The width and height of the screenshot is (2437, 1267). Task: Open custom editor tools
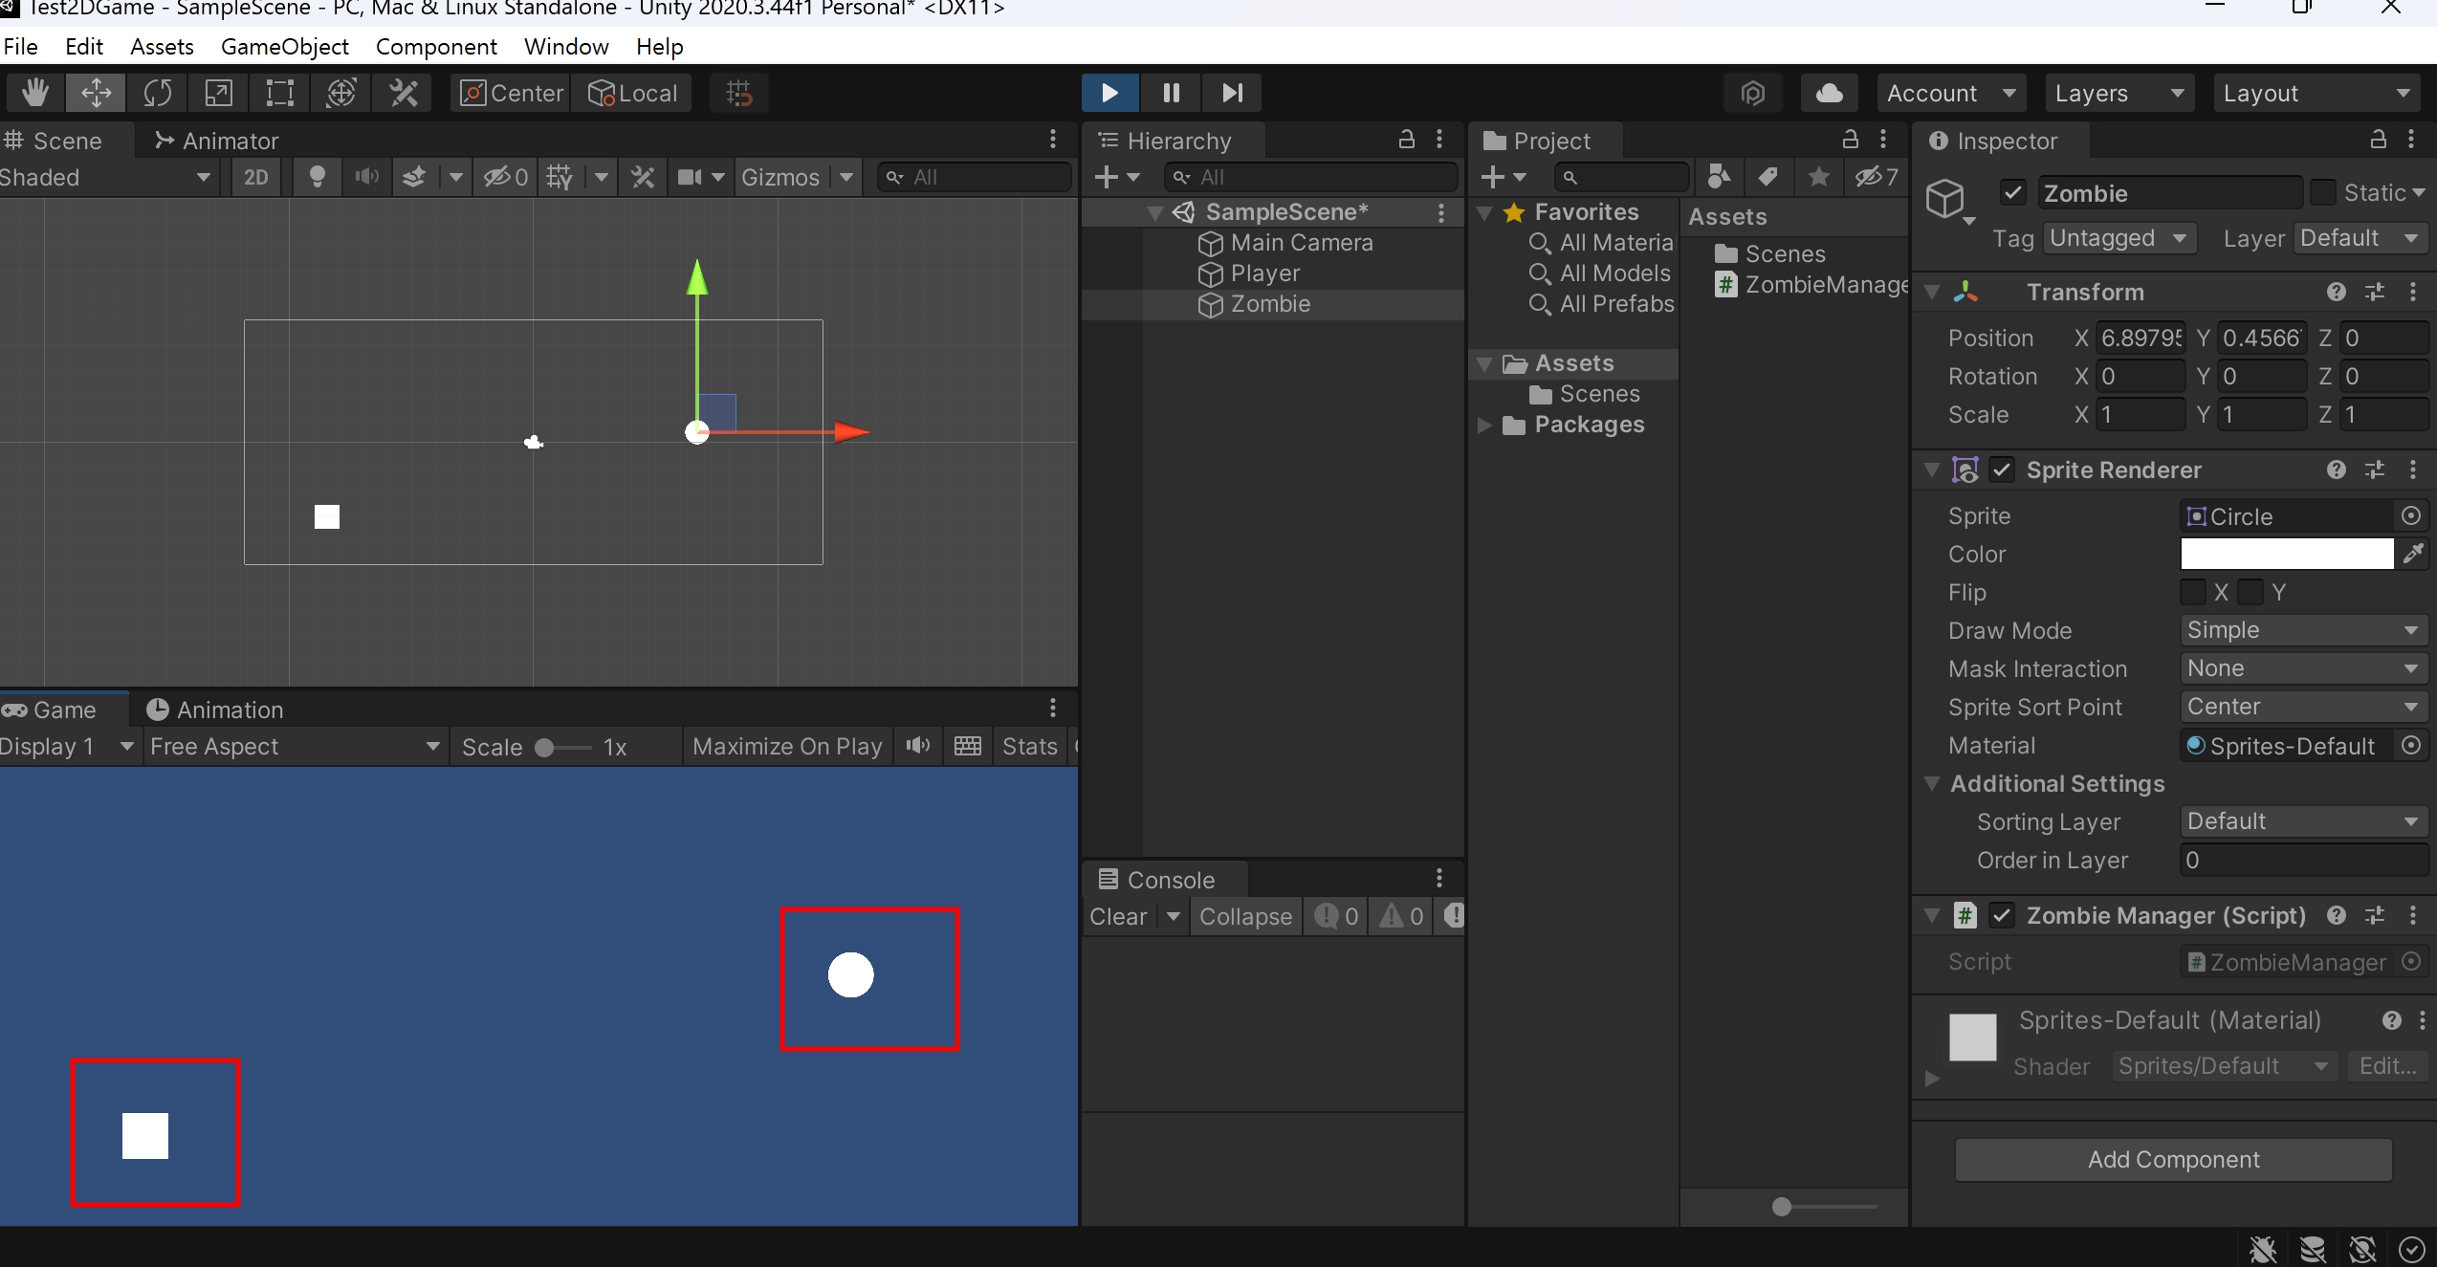tap(403, 93)
